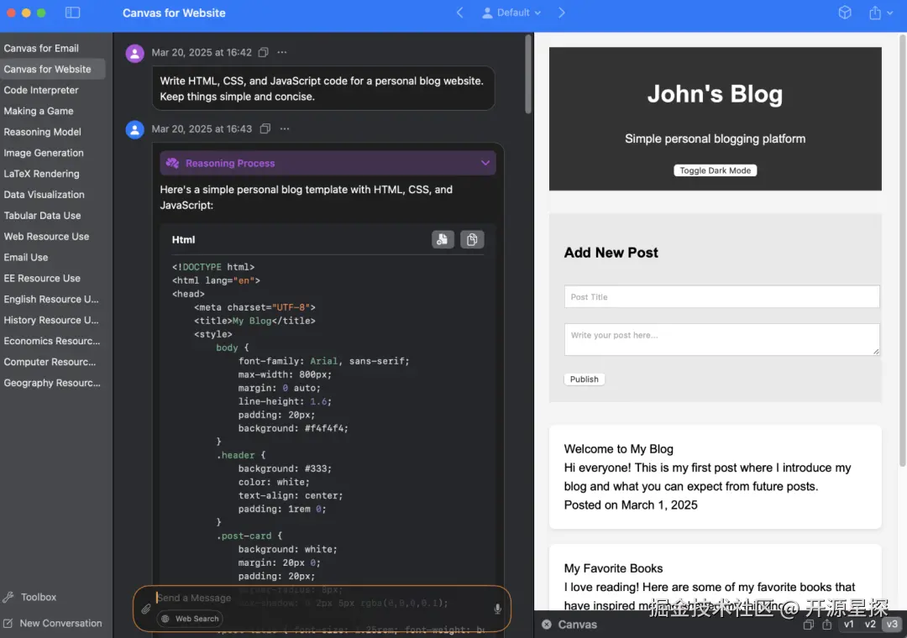Click the cube model icon in title bar
The image size is (907, 638).
[845, 13]
